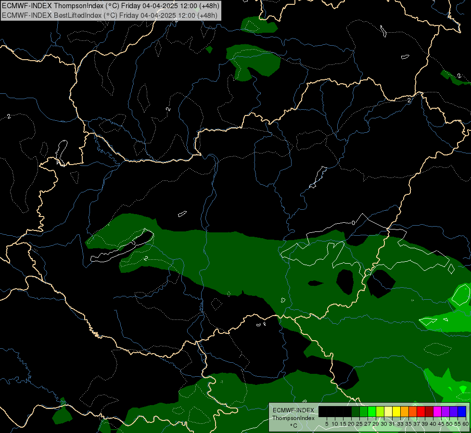Click the legend unit label °C
This screenshot has width=471, height=433.
point(294,426)
